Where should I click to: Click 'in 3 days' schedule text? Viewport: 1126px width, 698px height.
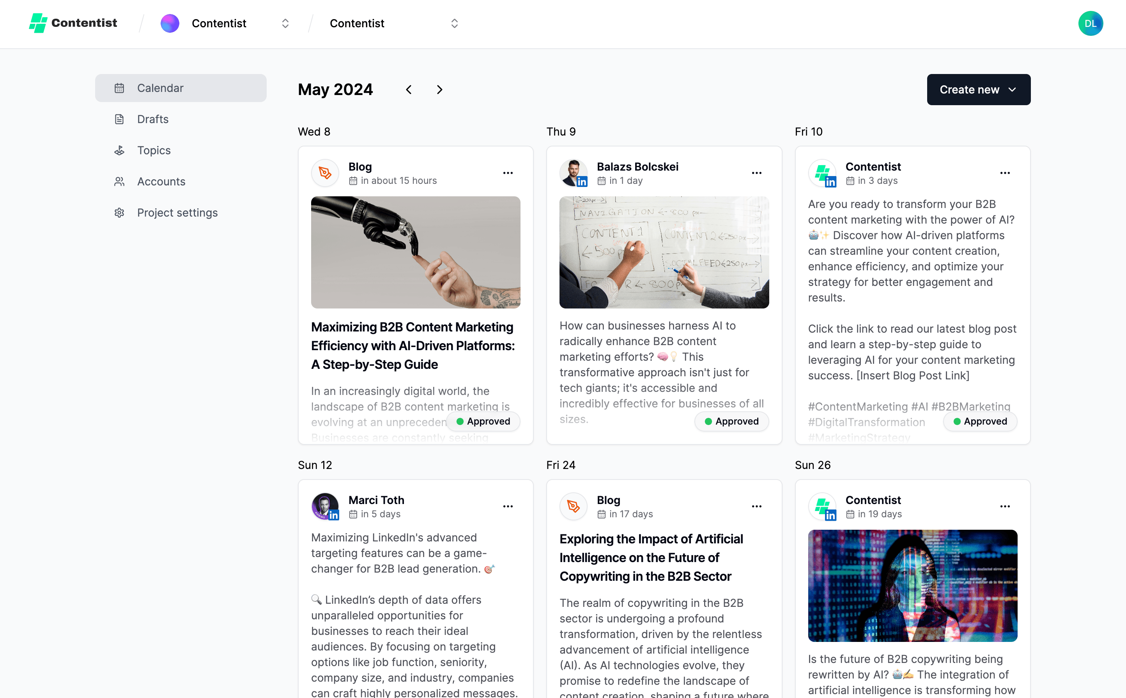click(x=877, y=180)
